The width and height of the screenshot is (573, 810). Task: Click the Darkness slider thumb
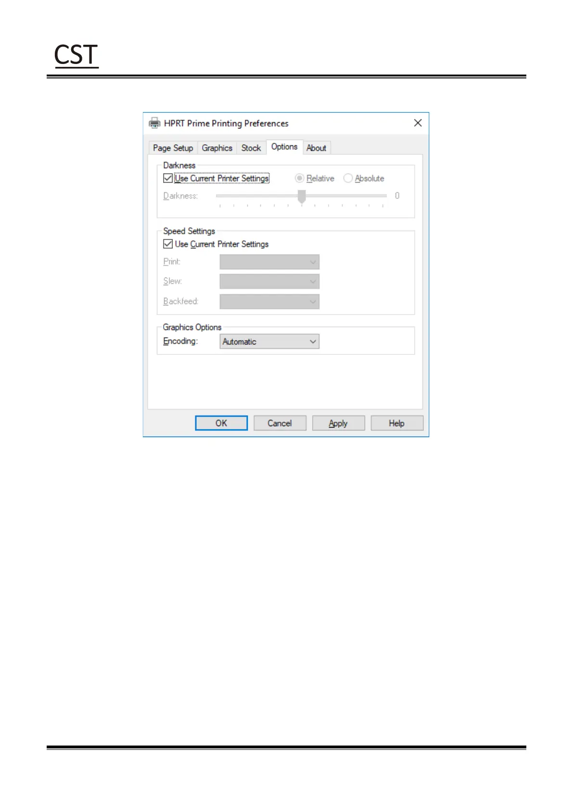[302, 197]
